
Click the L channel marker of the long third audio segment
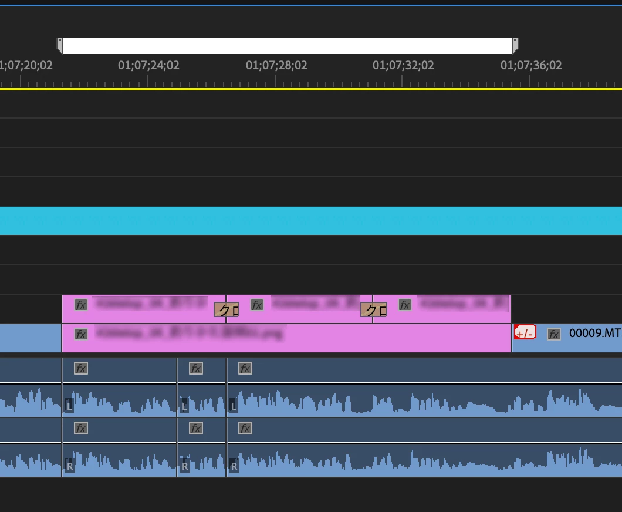(234, 406)
